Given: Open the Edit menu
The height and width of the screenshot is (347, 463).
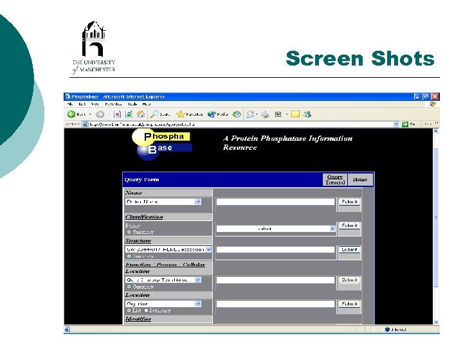Looking at the screenshot, I should click(x=82, y=104).
